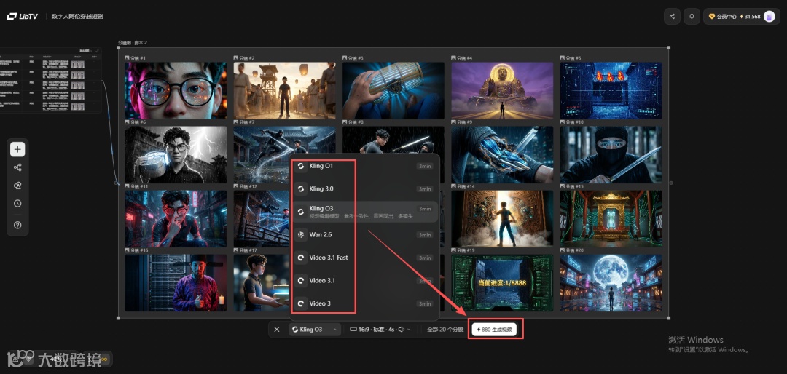Viewport: 787px width, 374px height.
Task: Select Kling O1 model from list
Action: click(x=364, y=166)
